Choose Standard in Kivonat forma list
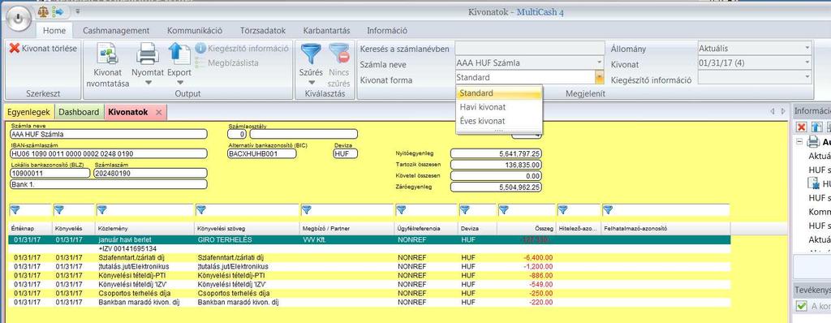Screen dimensions: 831x323 pyautogui.click(x=499, y=93)
